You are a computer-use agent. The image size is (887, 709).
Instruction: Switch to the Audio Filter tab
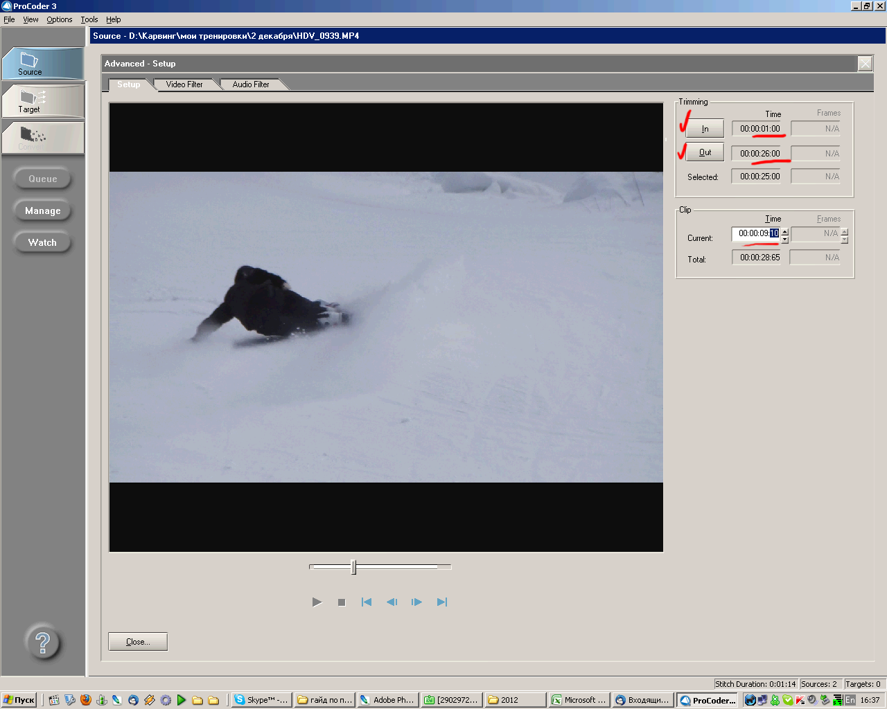[x=251, y=84]
